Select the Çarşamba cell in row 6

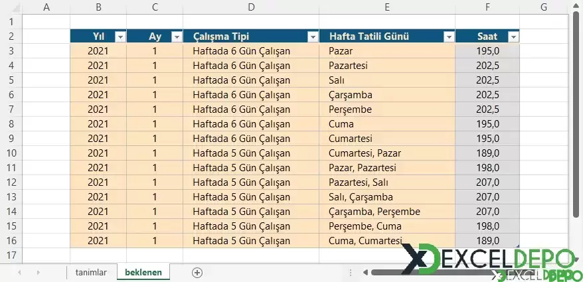(387, 95)
